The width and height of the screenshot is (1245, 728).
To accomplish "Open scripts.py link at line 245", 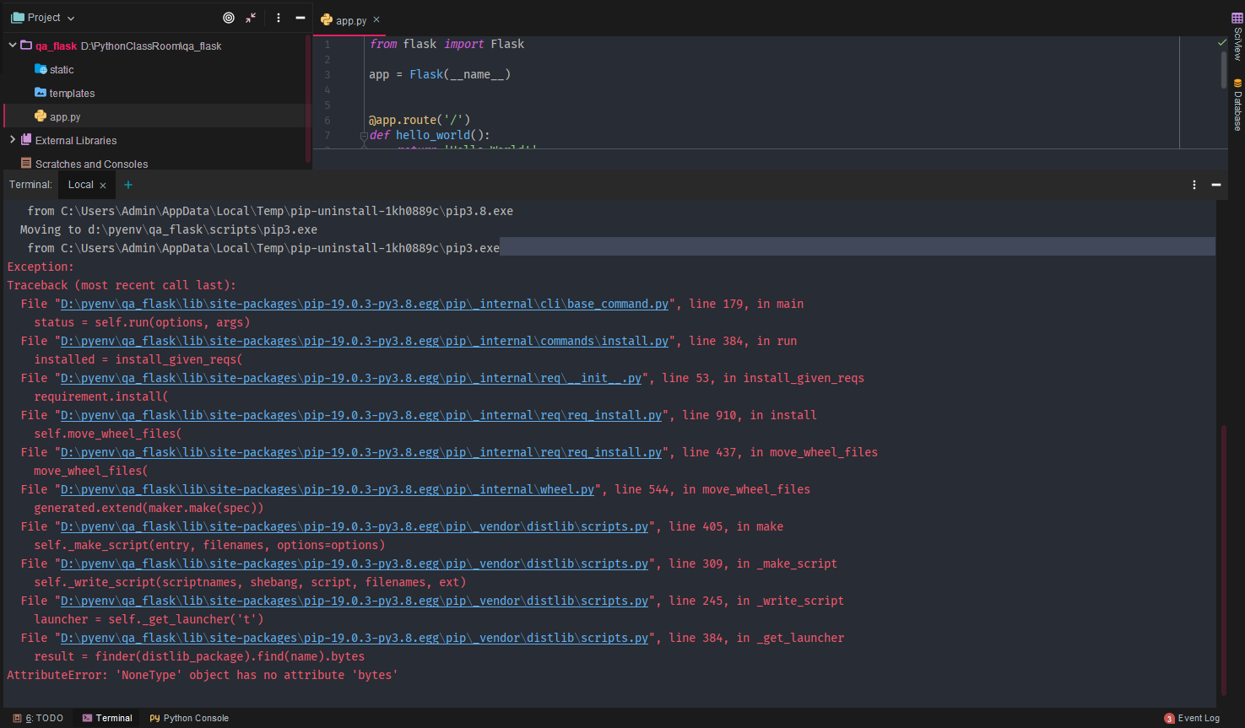I will [355, 601].
